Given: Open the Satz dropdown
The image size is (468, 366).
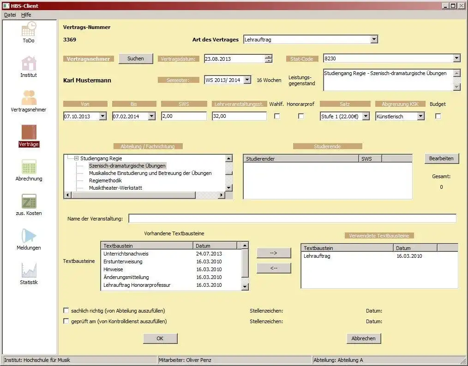Looking at the screenshot, I should pos(366,116).
